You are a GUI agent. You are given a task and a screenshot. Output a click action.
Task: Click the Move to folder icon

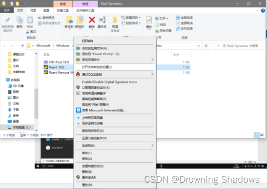click(69, 20)
